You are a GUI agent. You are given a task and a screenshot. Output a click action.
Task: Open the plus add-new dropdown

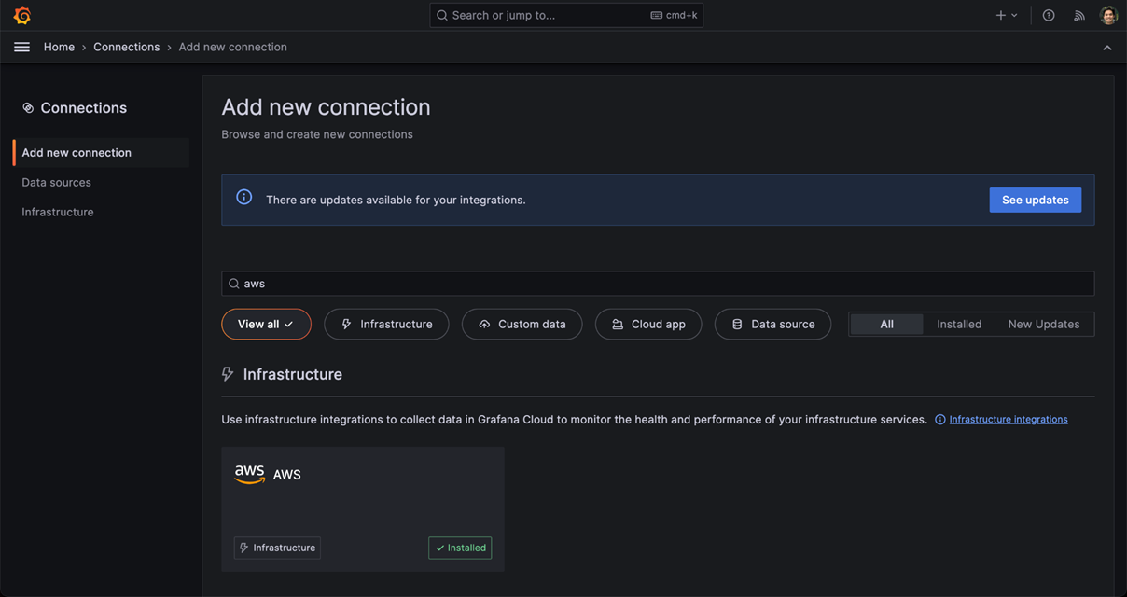click(1007, 15)
